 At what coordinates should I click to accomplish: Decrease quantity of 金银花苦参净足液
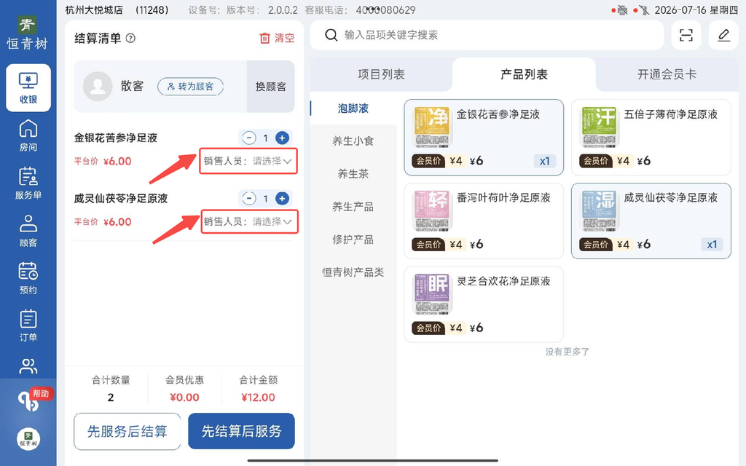click(x=249, y=138)
